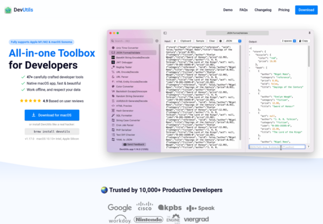This screenshot has height=224, width=323.
Task: Open Cron Job Parser icon
Action: tap(113, 125)
